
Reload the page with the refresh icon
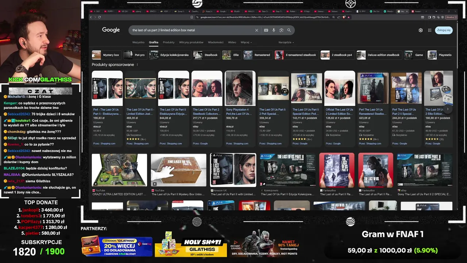(x=99, y=17)
